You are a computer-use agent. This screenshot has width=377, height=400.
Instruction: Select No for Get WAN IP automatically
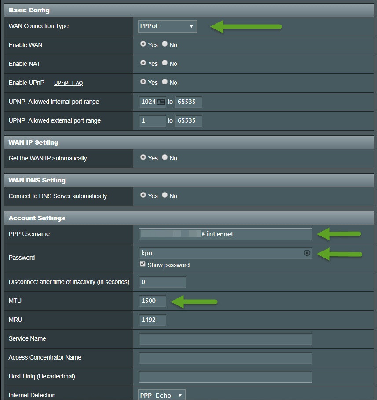(x=165, y=158)
